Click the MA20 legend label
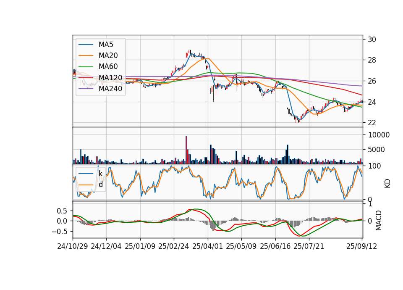403x290 pixels. pyautogui.click(x=108, y=55)
